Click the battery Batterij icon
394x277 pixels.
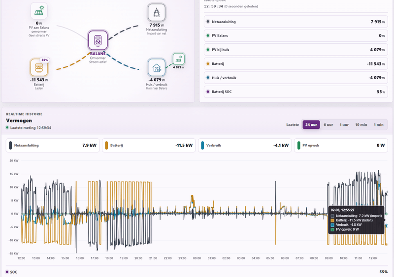(39, 67)
